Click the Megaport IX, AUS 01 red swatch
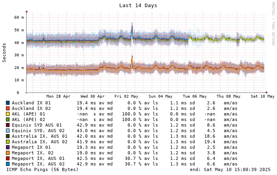 [x=8, y=158]
